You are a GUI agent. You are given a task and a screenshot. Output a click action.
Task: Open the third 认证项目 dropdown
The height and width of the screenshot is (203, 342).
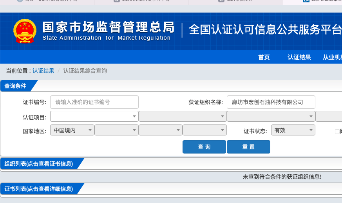tap(271, 116)
